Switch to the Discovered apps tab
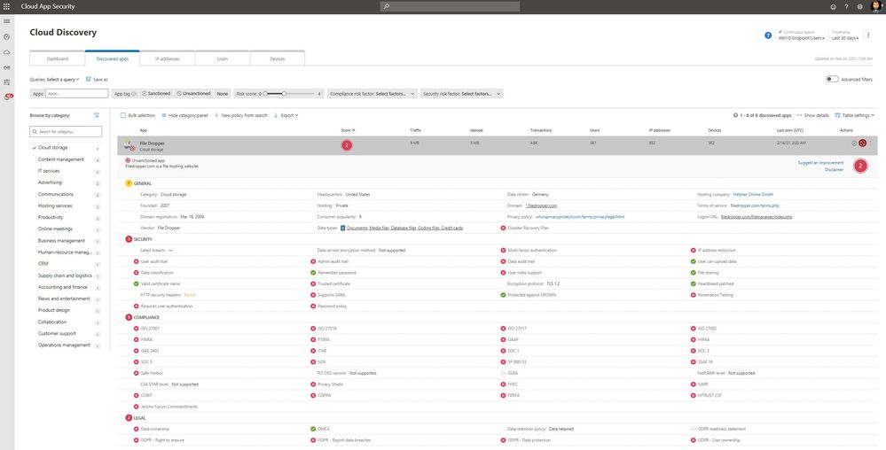This screenshot has height=450, width=886. (x=112, y=58)
